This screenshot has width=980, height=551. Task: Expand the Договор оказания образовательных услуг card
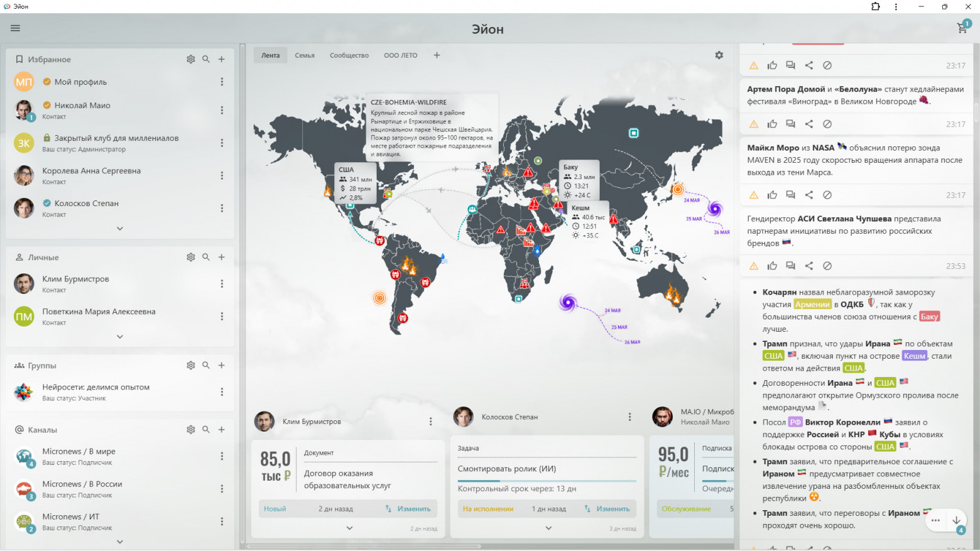[350, 528]
